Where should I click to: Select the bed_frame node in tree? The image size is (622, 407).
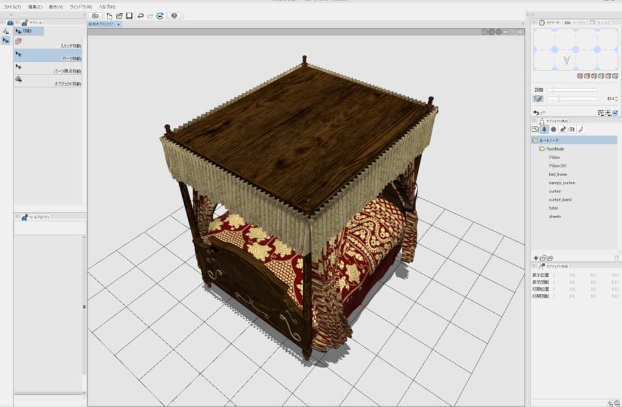click(x=558, y=174)
